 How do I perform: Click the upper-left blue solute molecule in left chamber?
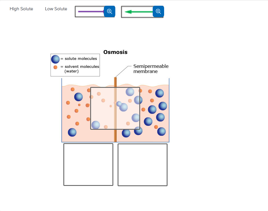pos(78,97)
